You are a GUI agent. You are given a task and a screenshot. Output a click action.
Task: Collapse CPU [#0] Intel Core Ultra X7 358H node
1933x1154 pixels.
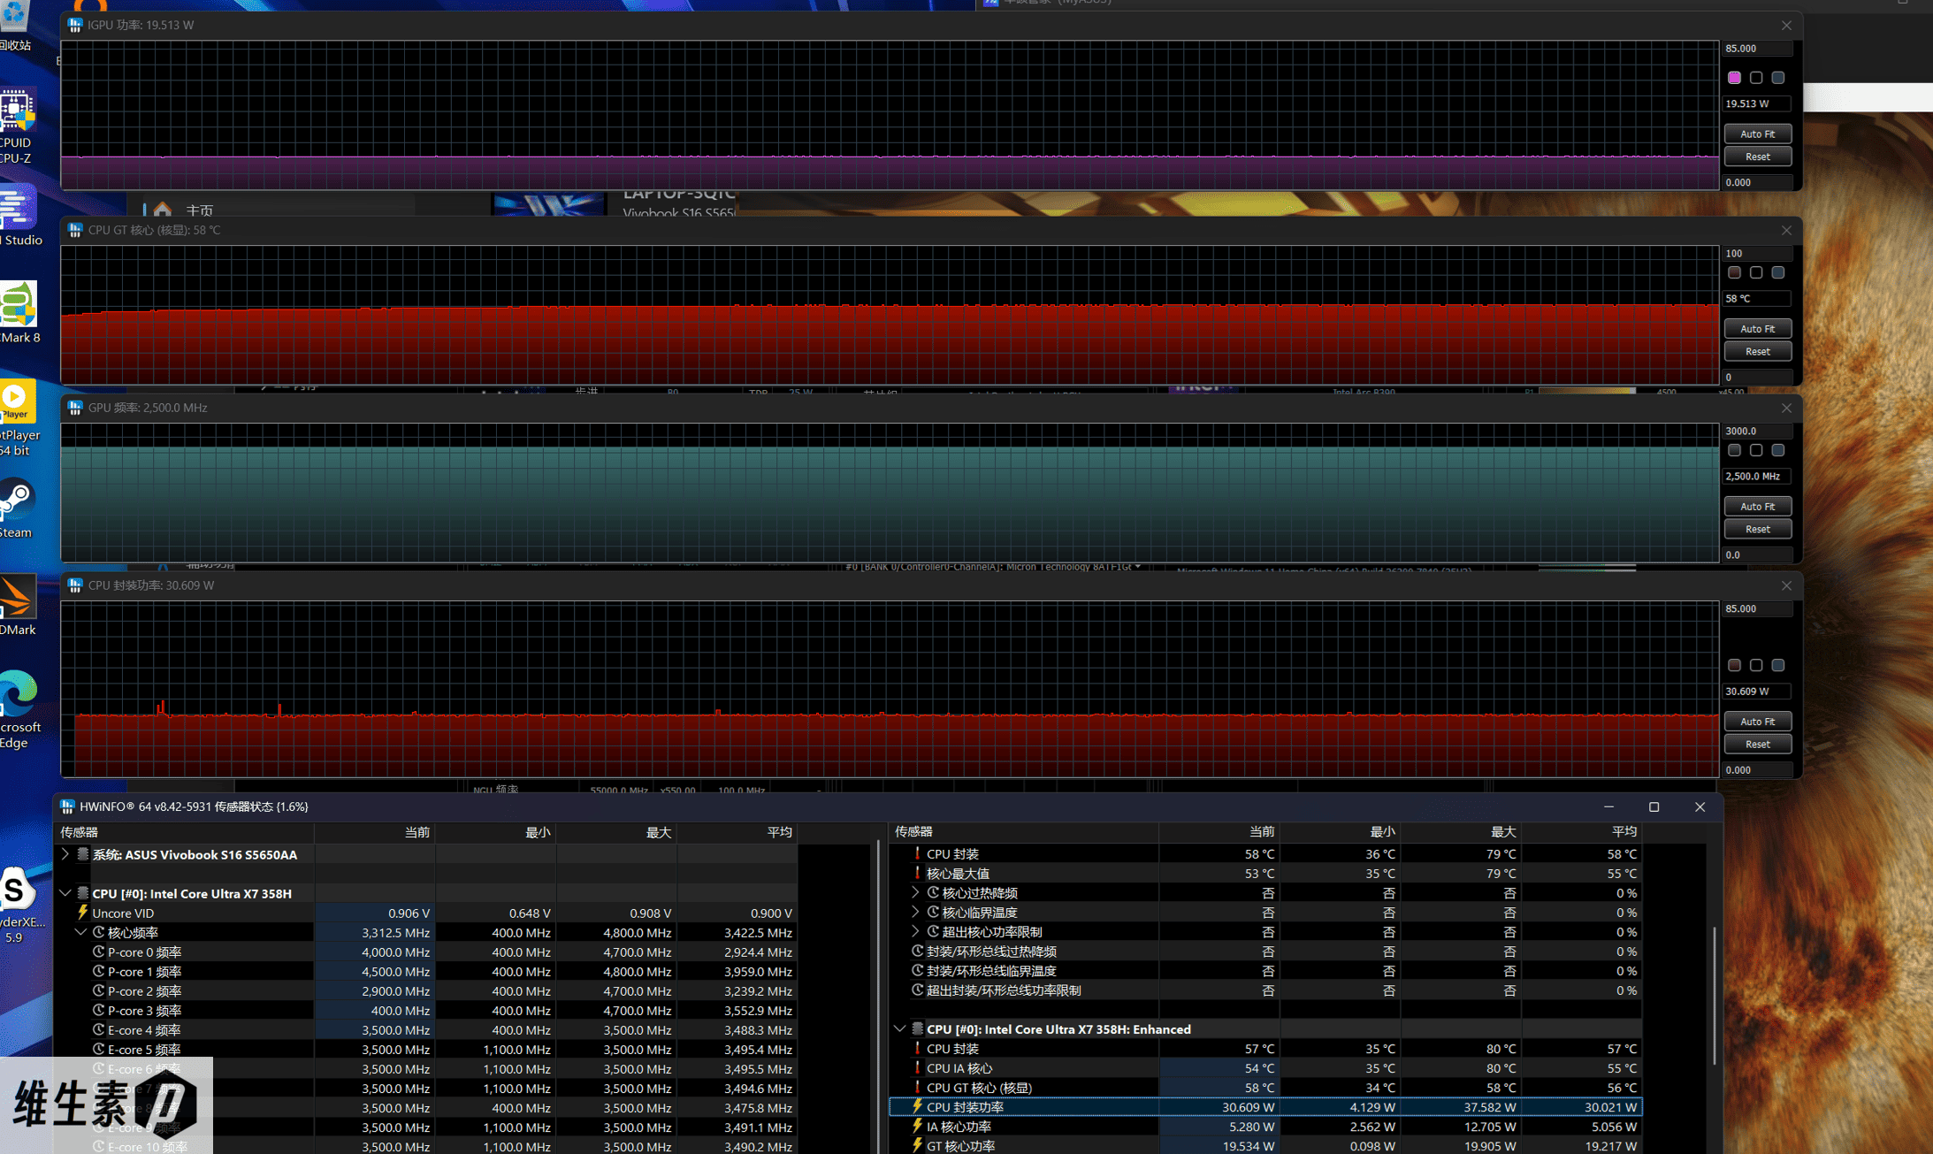click(65, 893)
